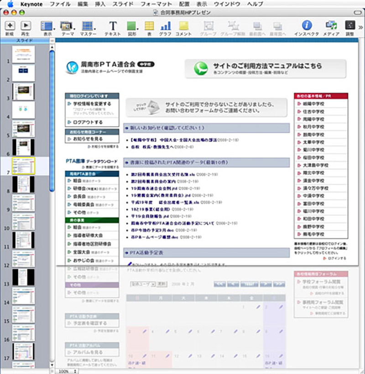Select slide 1 thumbnail
Image resolution: width=365 pixels, height=374 pixels.
pos(23,54)
